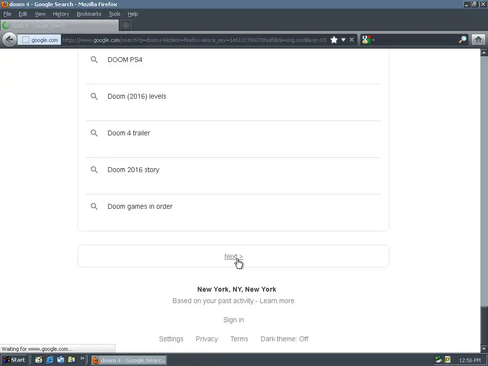The width and height of the screenshot is (488, 366).
Task: Launch the first quick launch icon next to Start
Action: [x=39, y=360]
